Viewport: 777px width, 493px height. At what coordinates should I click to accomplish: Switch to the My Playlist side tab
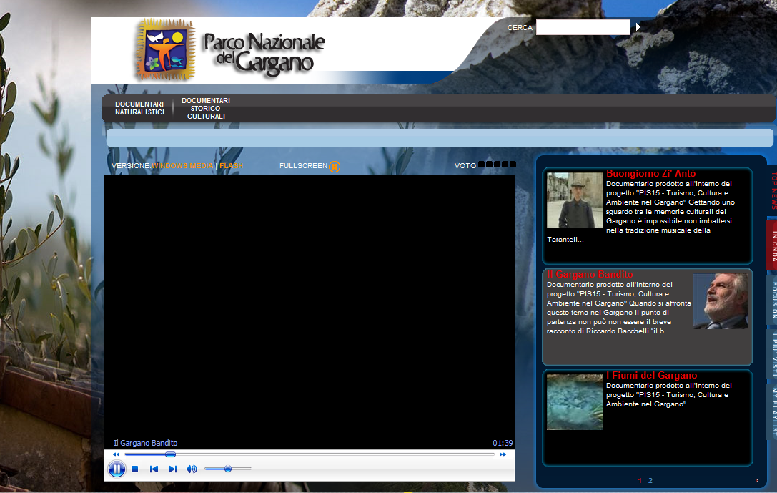tap(773, 410)
